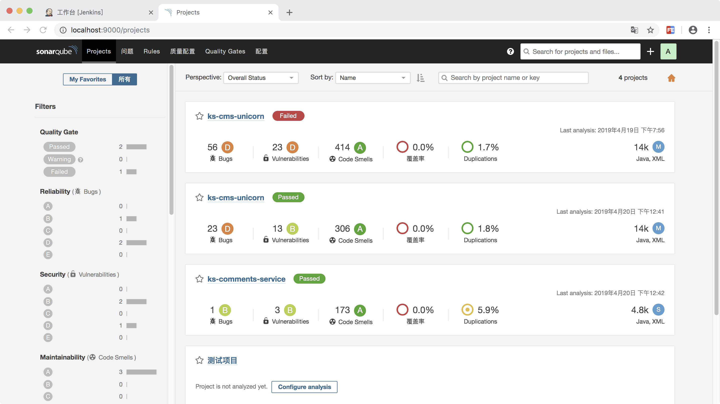This screenshot has height=404, width=720.
Task: Click the user avatar "A" icon
Action: (668, 51)
